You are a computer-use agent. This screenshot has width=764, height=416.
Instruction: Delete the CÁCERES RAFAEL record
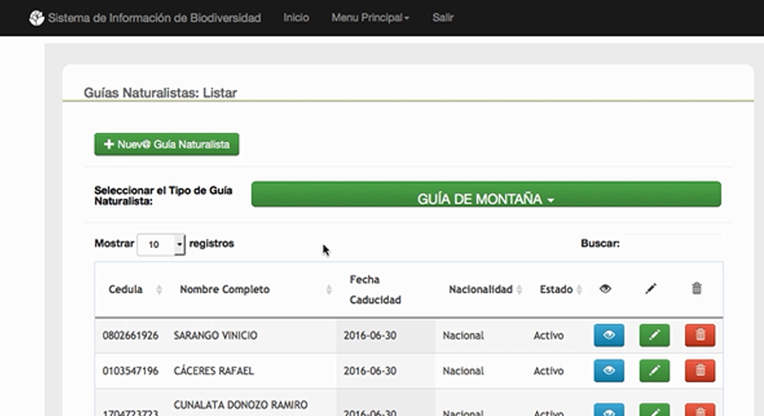click(x=700, y=371)
